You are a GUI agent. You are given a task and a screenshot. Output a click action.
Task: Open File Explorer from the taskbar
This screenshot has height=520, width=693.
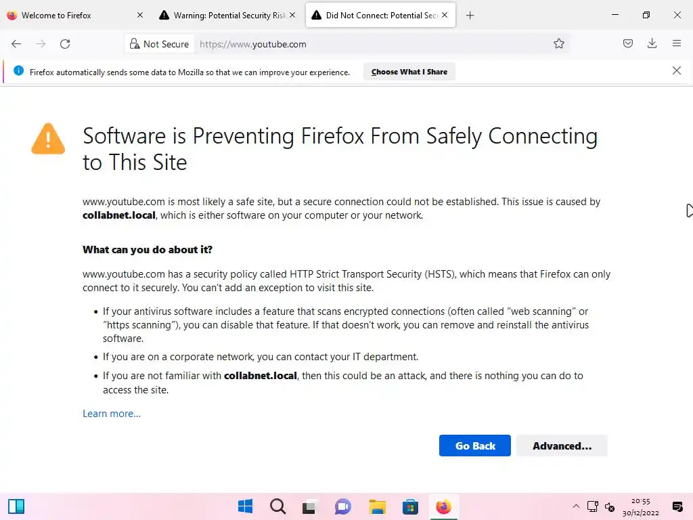[377, 506]
